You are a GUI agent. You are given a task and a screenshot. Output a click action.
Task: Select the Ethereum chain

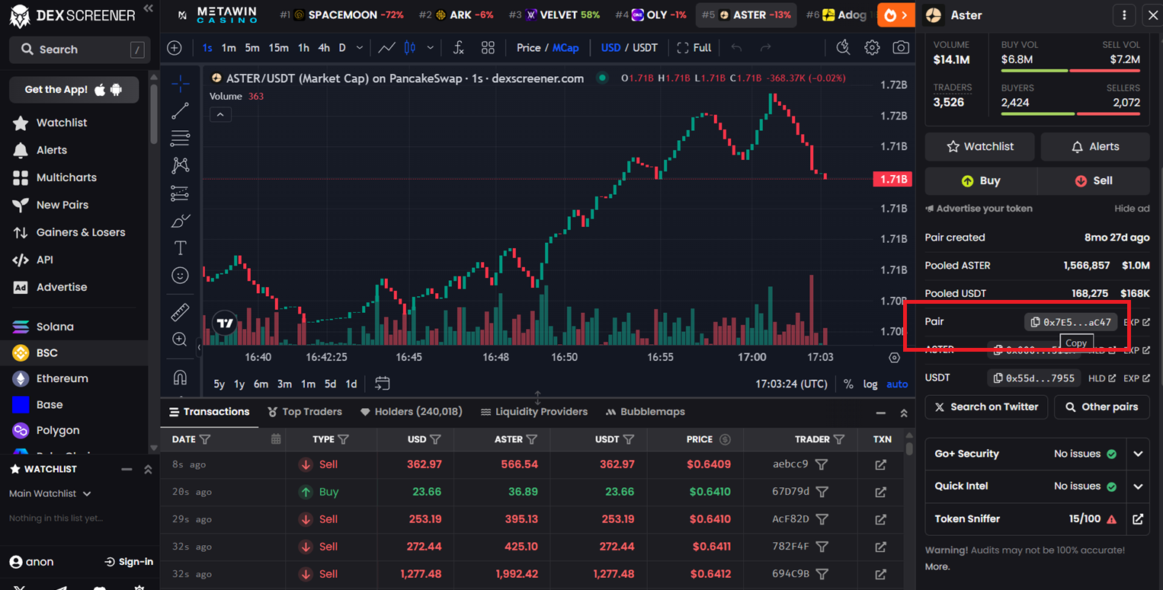click(62, 378)
